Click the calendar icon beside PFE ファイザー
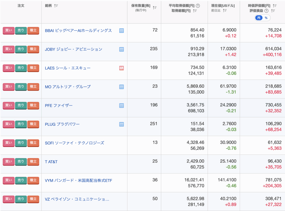This screenshot has height=211, width=285. 121,106
